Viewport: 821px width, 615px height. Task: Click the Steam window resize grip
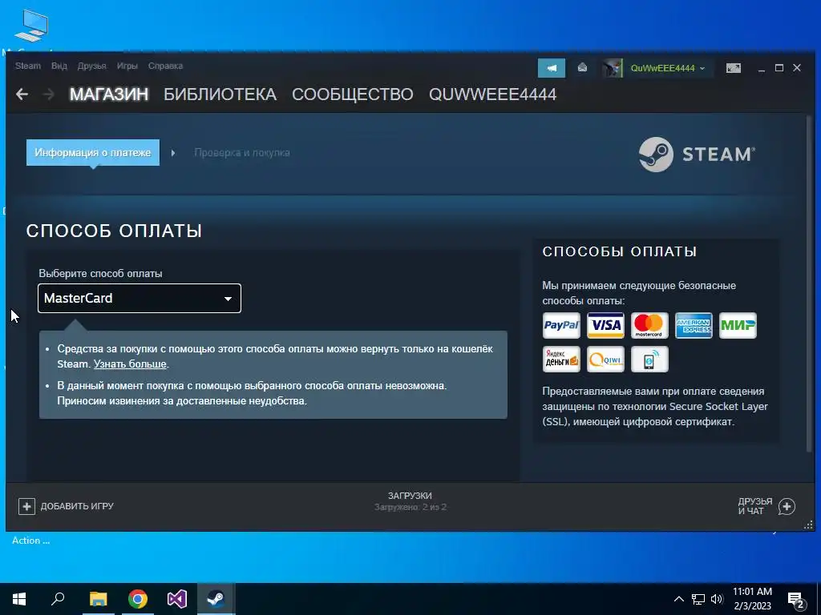[x=808, y=525]
